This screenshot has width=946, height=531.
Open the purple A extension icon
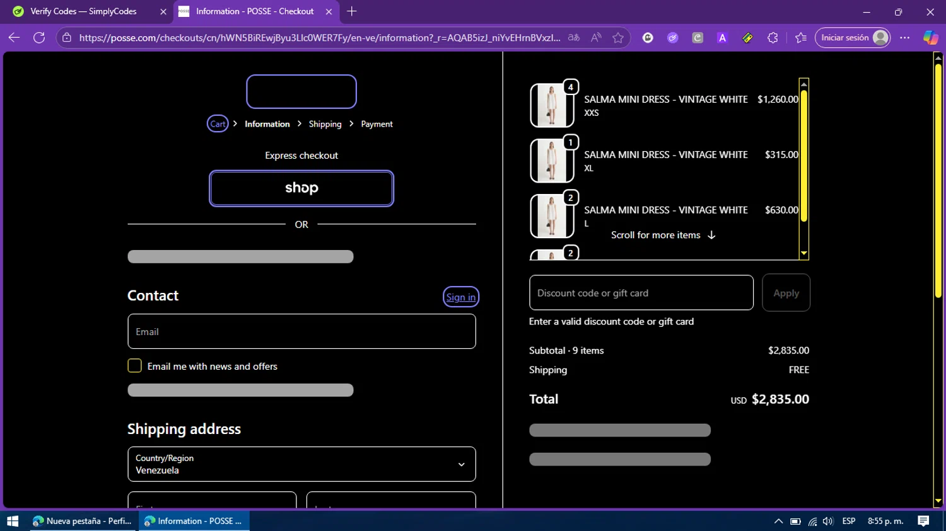coord(723,38)
